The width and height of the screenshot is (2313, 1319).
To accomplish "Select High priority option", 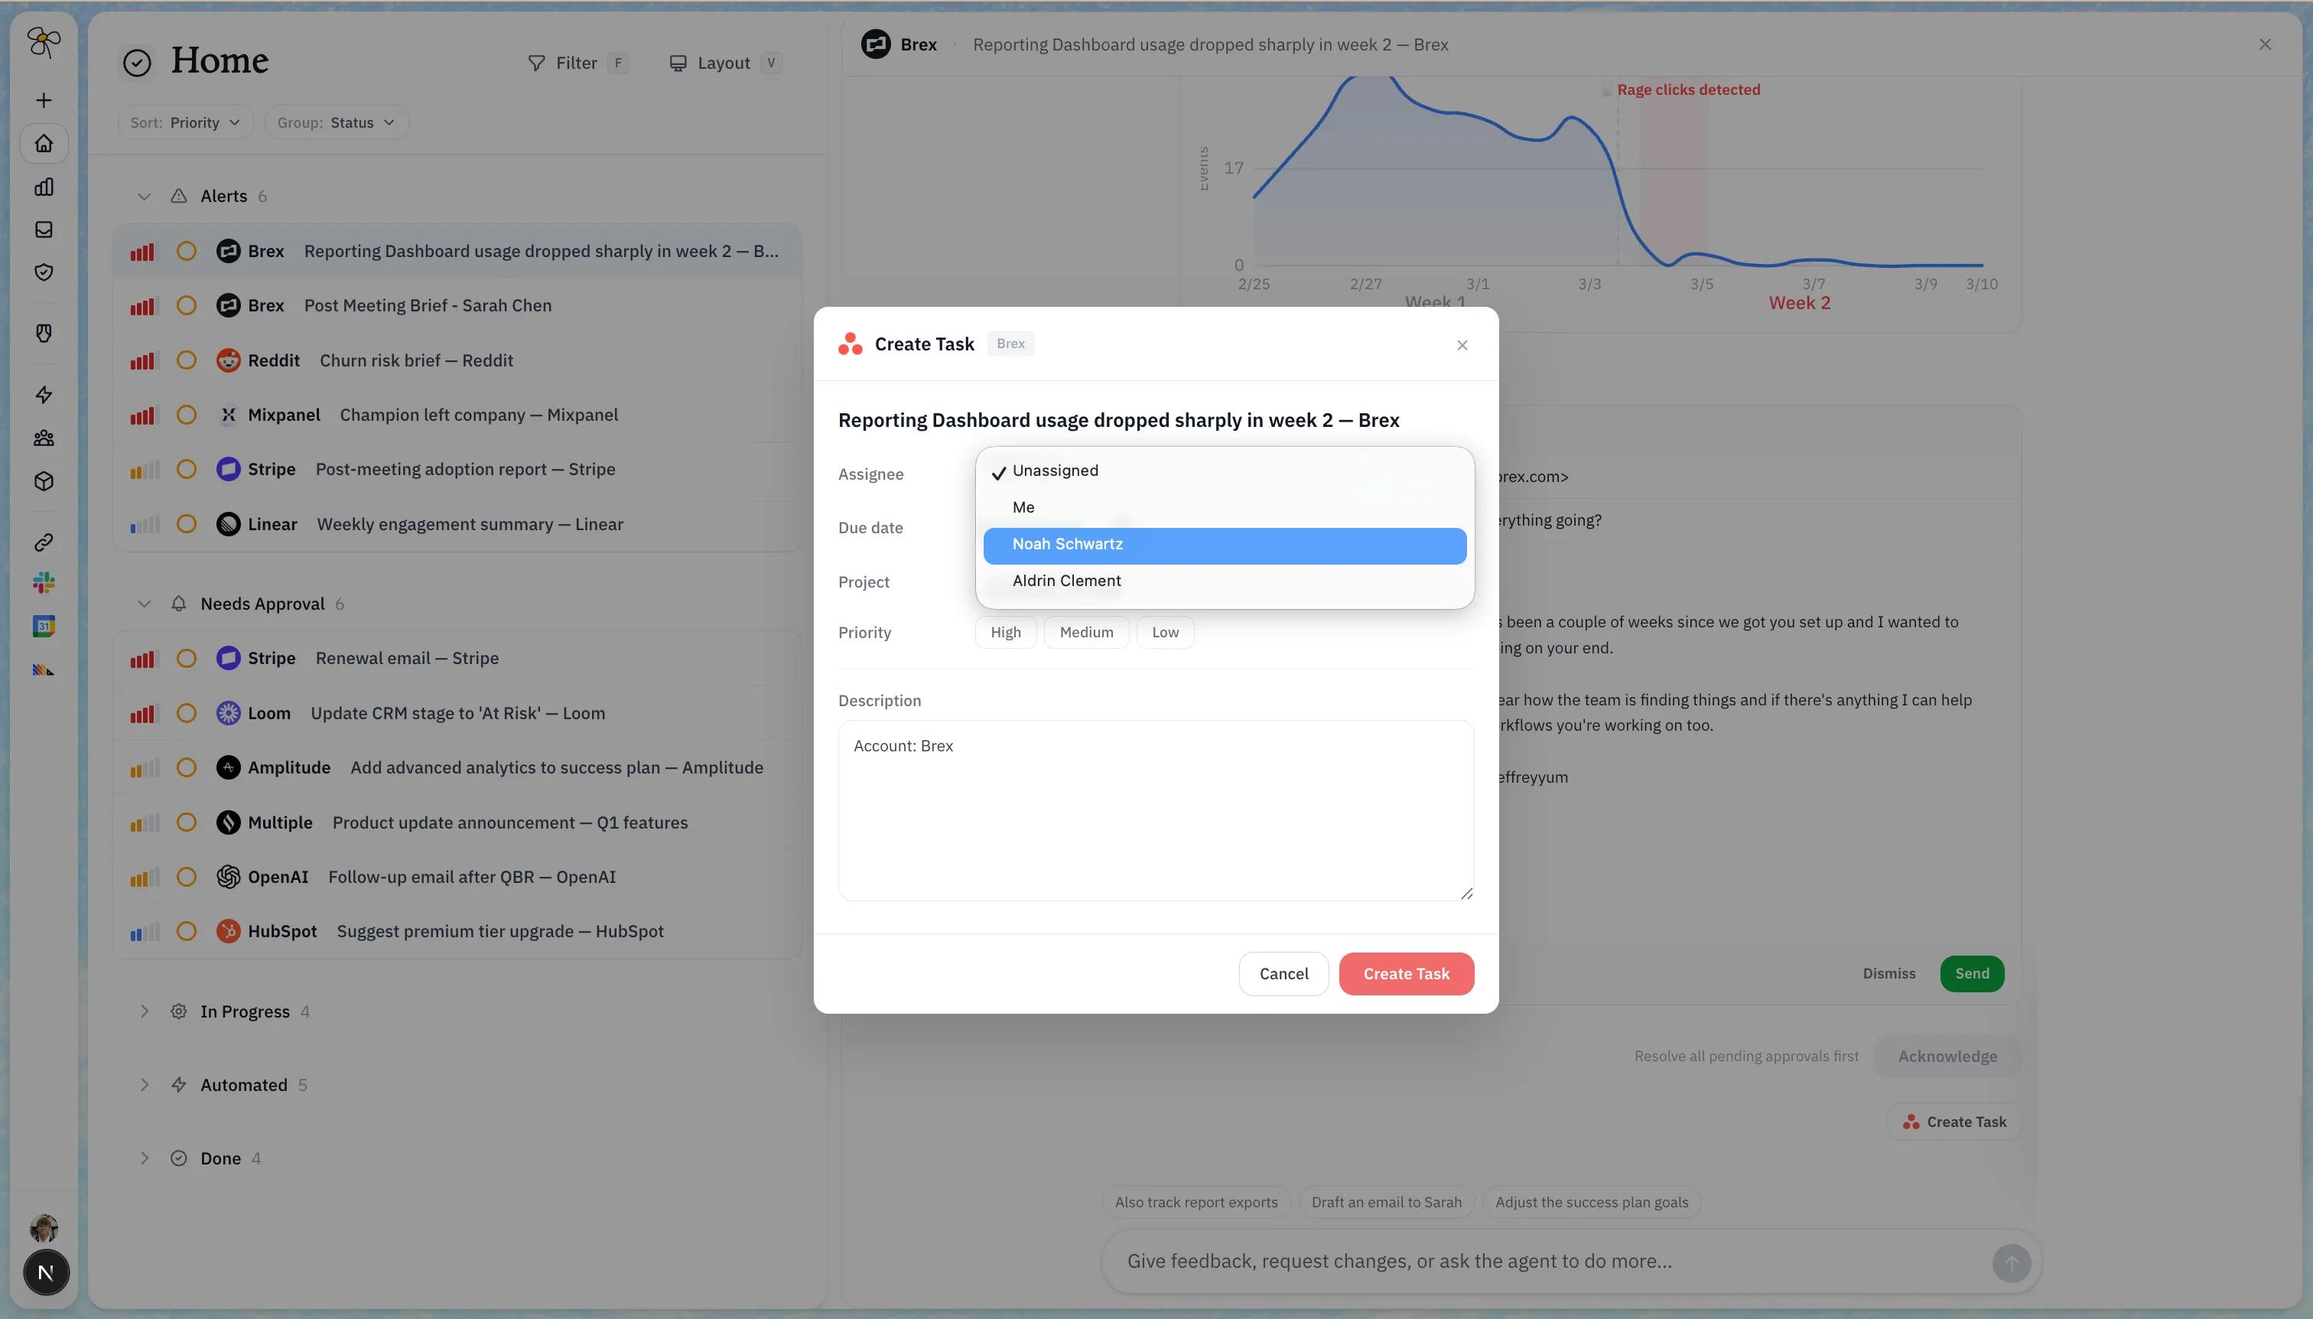I will (1005, 632).
